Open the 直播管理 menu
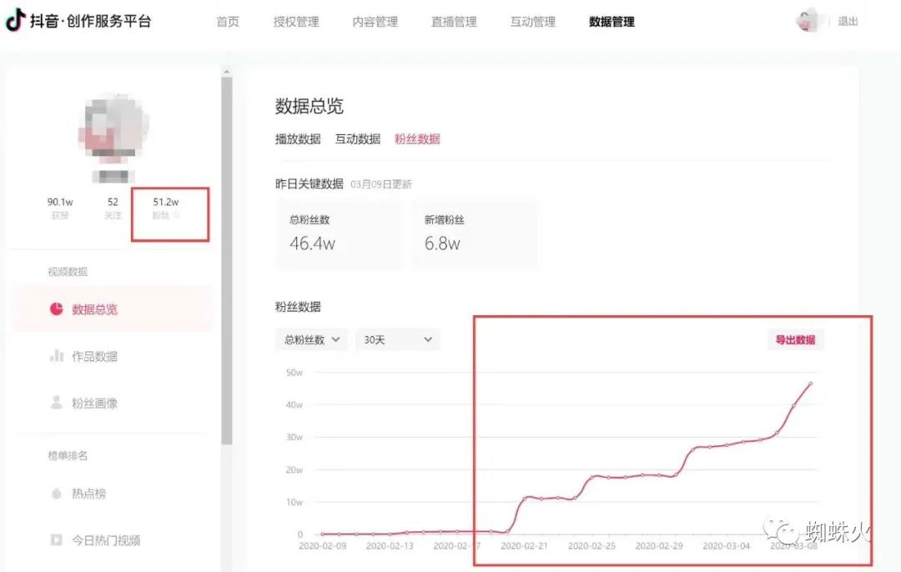901x572 pixels. click(454, 22)
